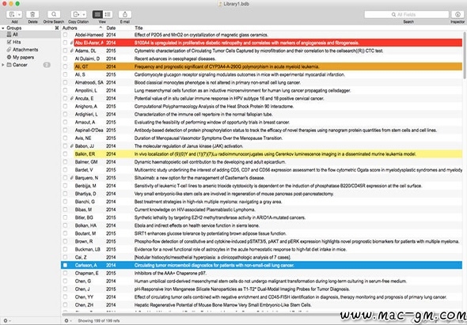Click the Delete trash icon in toolbar
Viewport: 467px width, 325px height.
[32, 14]
